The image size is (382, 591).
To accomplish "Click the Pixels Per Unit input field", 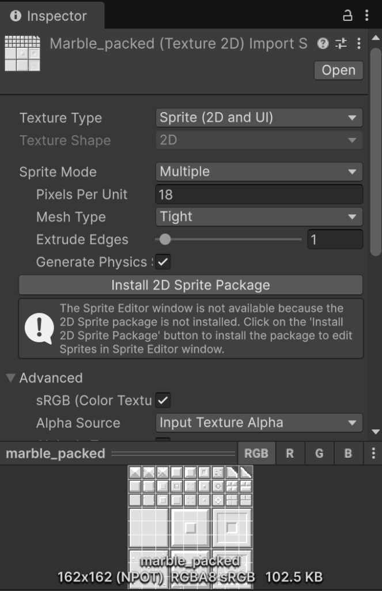I will pos(259,194).
